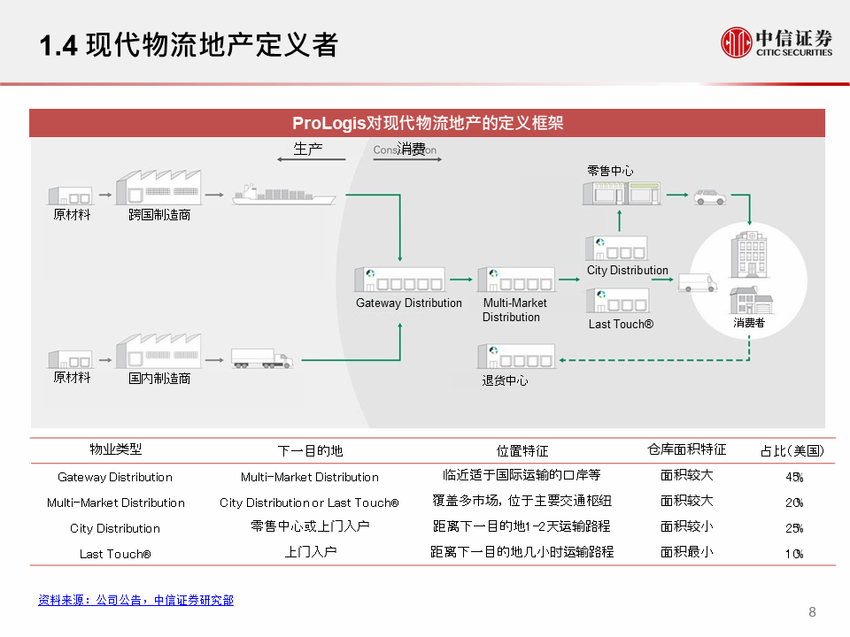Viewport: 850px width, 637px height.
Task: Click the 跨国制造商 factory icon
Action: tap(158, 188)
